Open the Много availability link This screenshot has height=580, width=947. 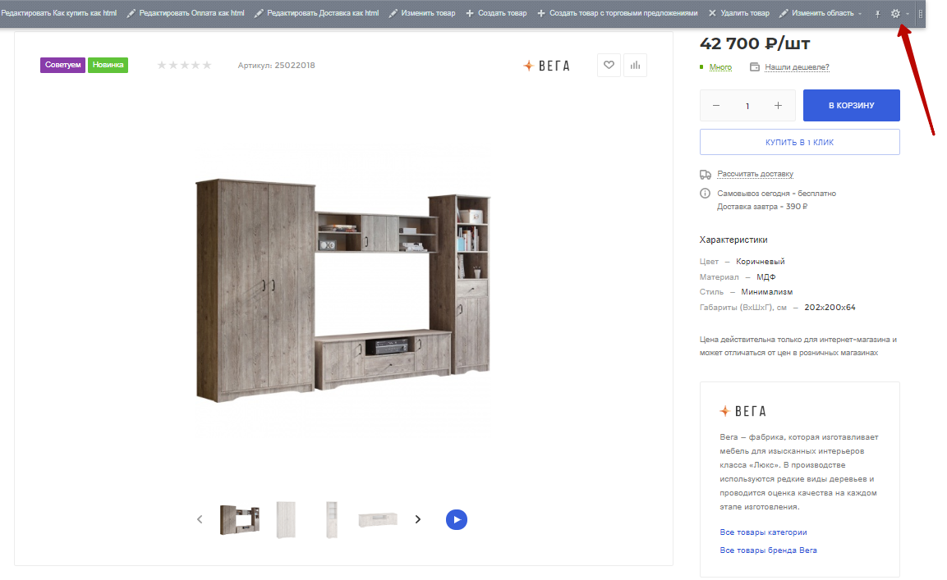coord(720,67)
